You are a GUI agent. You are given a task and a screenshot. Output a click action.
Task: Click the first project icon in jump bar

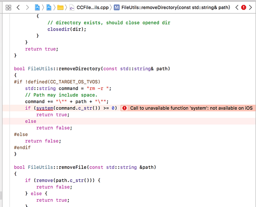point(38,7)
